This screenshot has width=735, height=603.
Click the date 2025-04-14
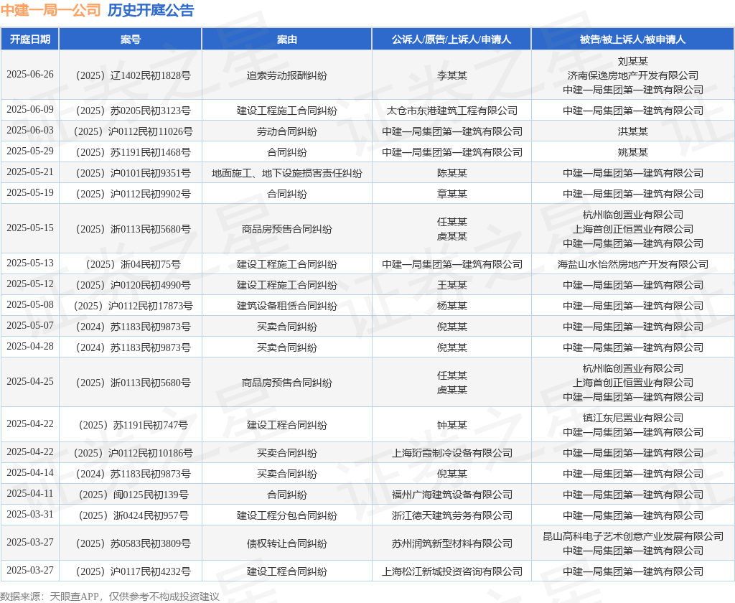pyautogui.click(x=30, y=472)
